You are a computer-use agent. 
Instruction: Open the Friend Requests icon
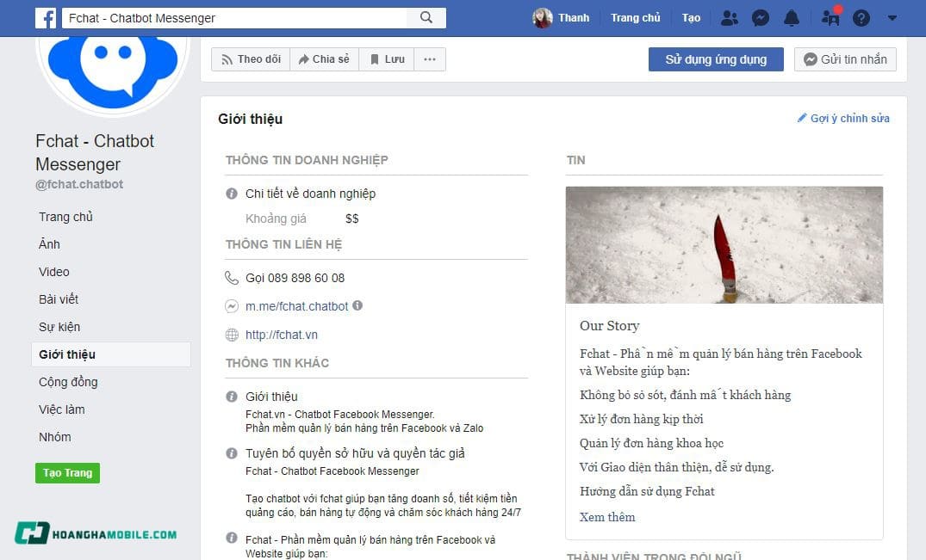click(x=730, y=17)
